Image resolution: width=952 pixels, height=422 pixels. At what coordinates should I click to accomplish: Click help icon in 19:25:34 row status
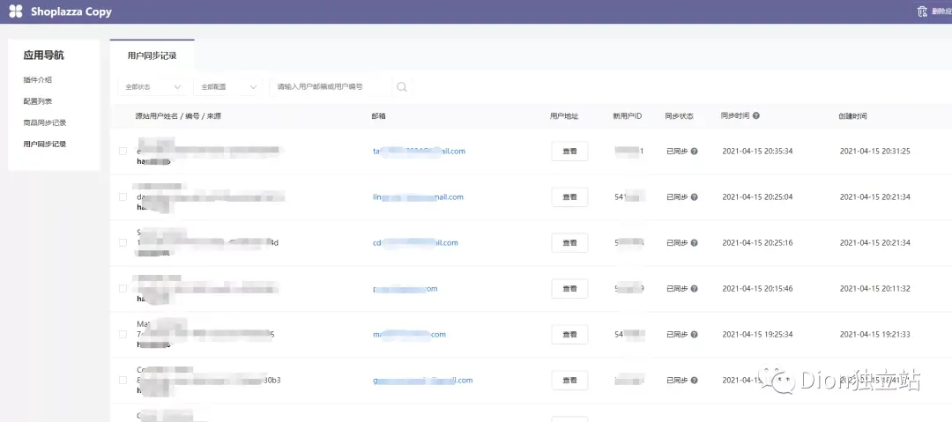coord(694,335)
